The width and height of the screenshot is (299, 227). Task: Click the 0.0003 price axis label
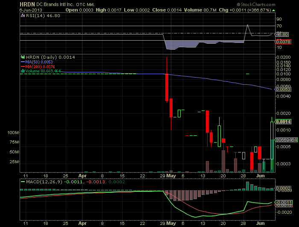pyautogui.click(x=283, y=164)
